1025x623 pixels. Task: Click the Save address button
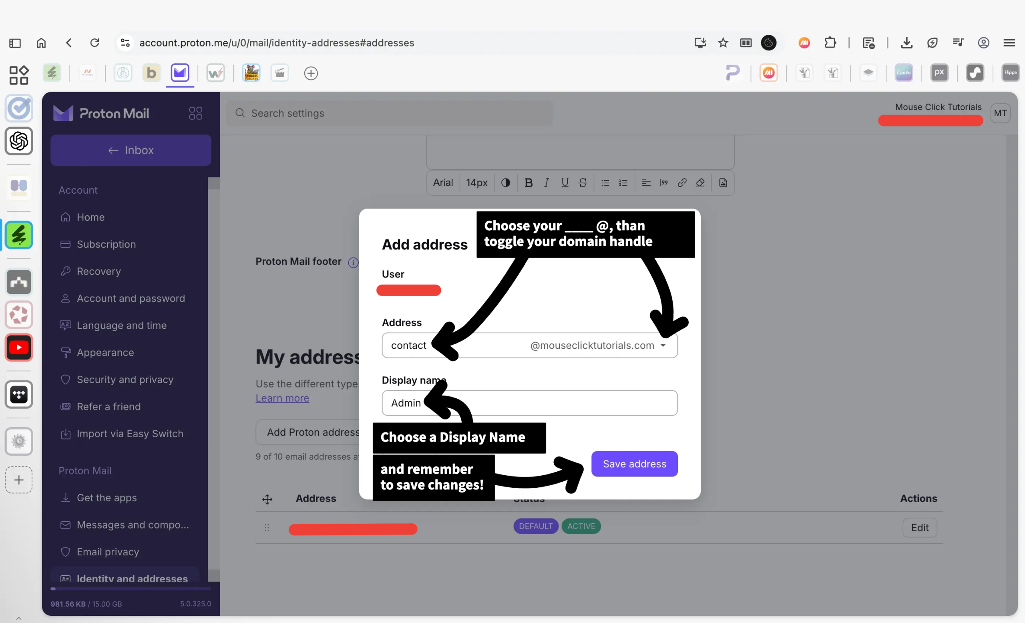coord(634,464)
